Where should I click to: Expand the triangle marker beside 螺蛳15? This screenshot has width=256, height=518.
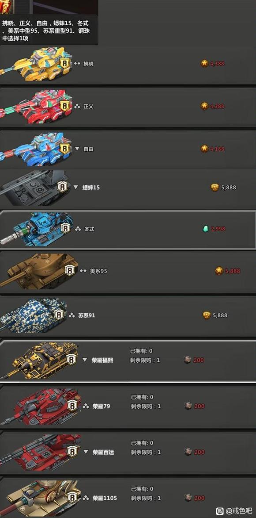(x=76, y=187)
